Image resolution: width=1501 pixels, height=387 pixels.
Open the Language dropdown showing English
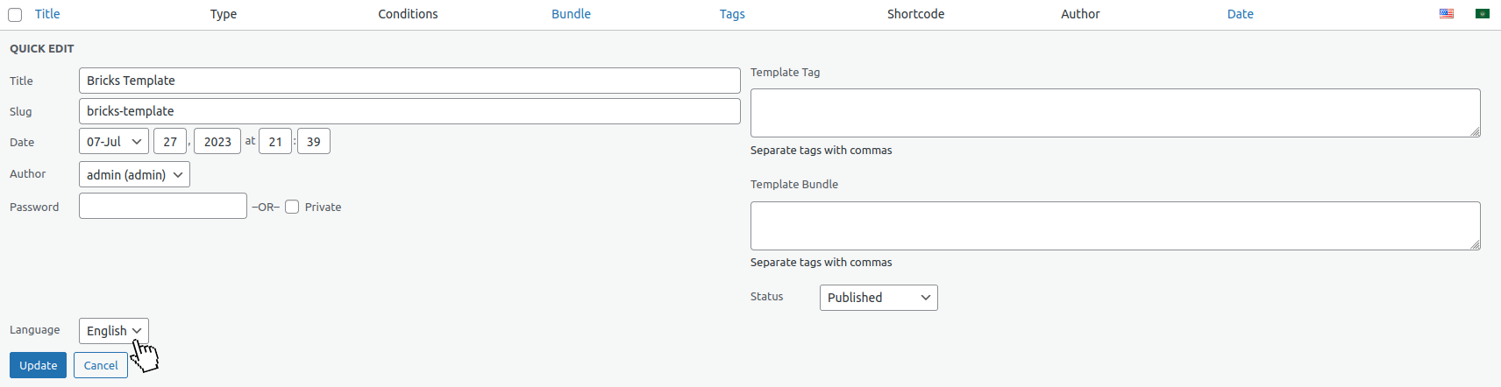pyautogui.click(x=114, y=331)
